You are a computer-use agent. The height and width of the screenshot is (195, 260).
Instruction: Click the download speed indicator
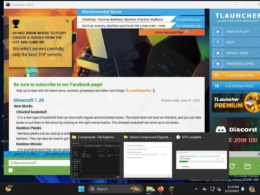click(23, 154)
